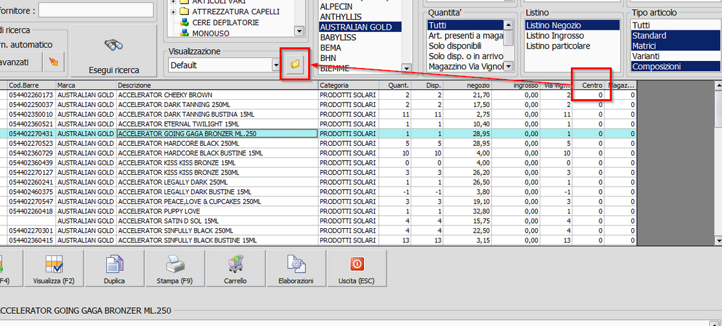Click the Cod.Barre column header
This screenshot has height=326, width=722.
32,85
